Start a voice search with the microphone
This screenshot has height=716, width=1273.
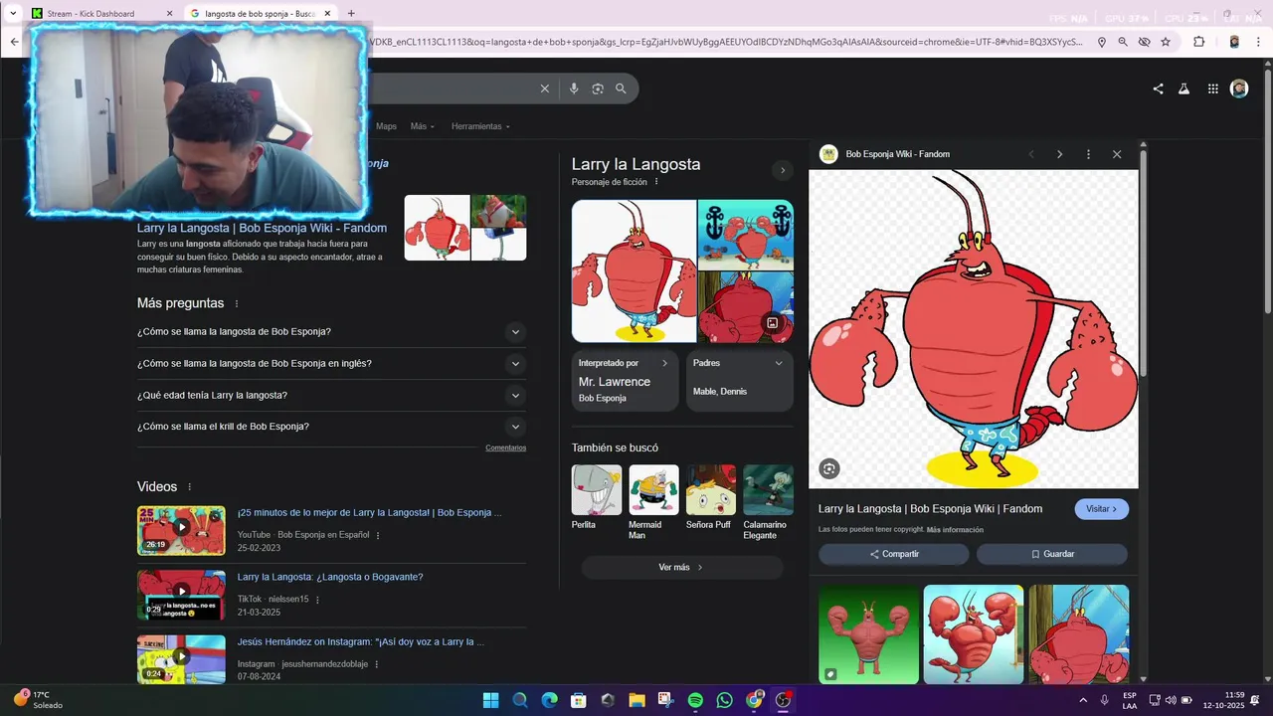click(574, 89)
